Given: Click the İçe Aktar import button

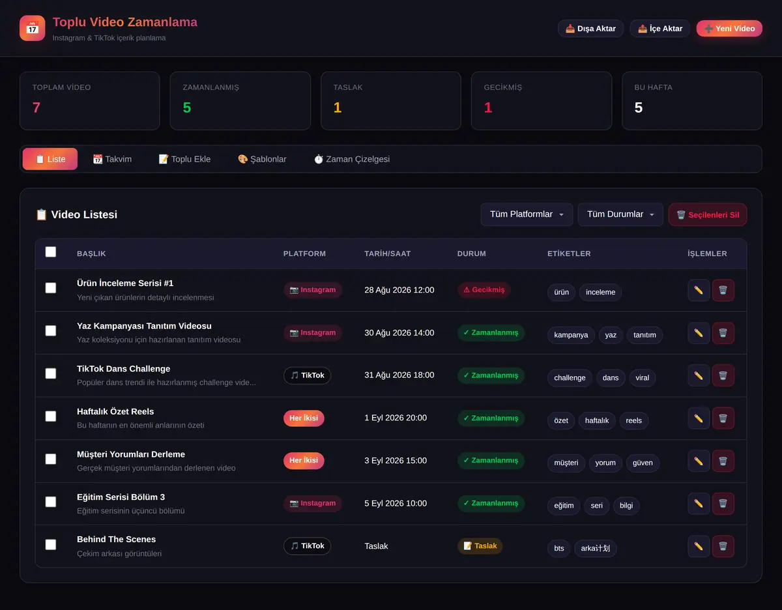Looking at the screenshot, I should [660, 29].
